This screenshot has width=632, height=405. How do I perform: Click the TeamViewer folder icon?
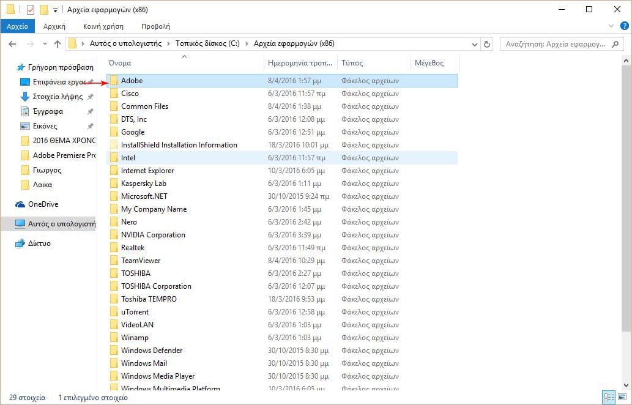click(x=114, y=261)
